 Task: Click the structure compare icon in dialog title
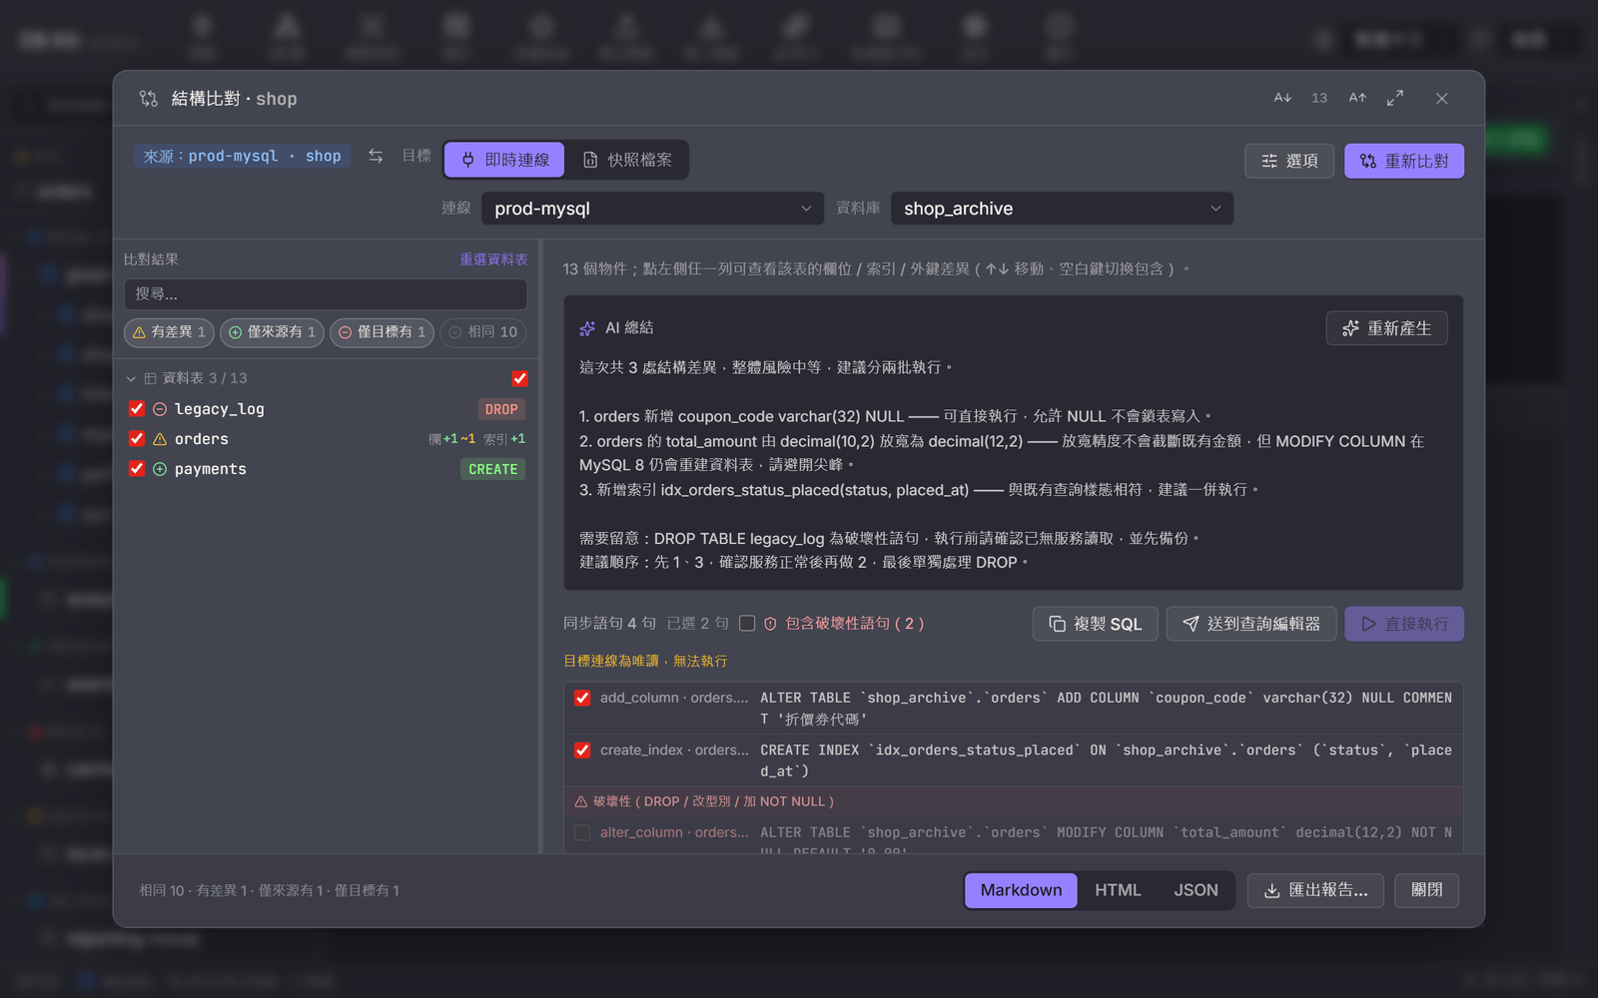(149, 99)
